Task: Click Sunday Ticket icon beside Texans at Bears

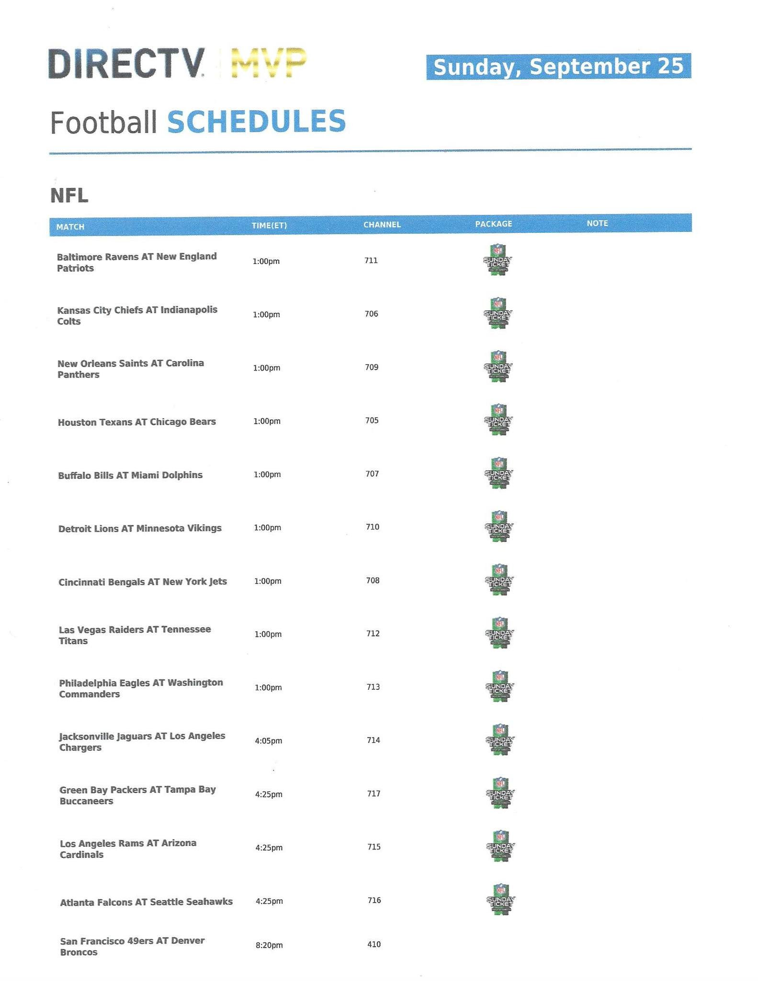Action: (498, 420)
